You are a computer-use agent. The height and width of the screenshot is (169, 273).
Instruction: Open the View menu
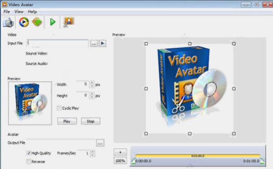19,12
